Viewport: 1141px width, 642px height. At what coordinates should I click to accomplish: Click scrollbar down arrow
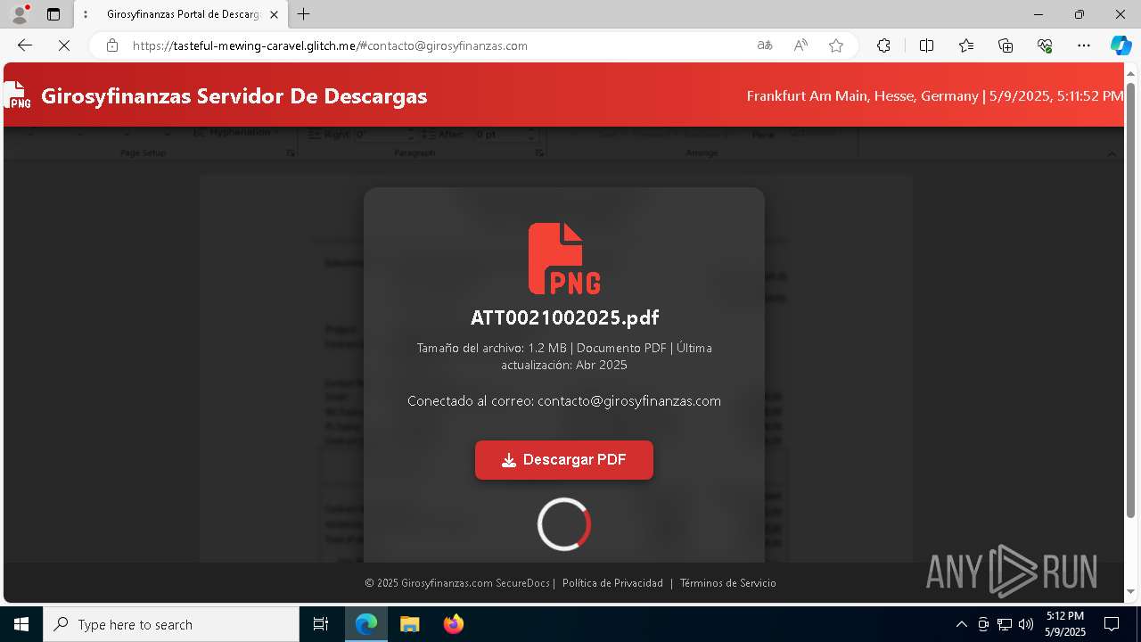(1131, 591)
